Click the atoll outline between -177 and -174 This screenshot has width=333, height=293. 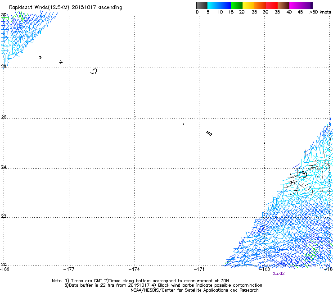(94, 71)
